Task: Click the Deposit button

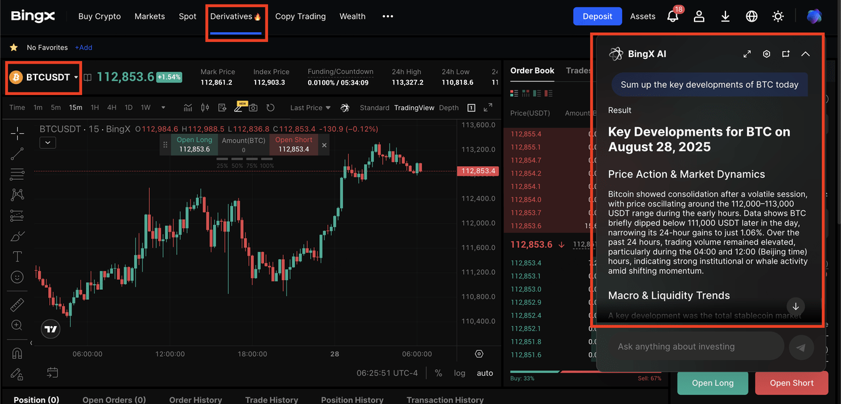Action: 597,16
